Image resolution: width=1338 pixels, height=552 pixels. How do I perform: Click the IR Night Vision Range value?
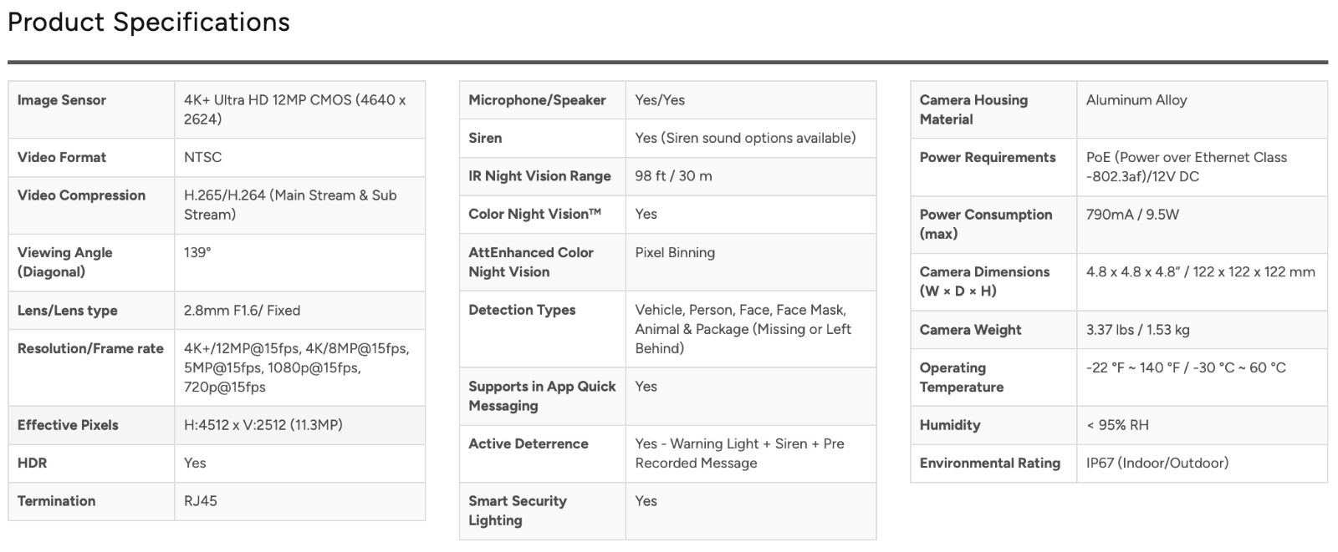[x=673, y=176]
